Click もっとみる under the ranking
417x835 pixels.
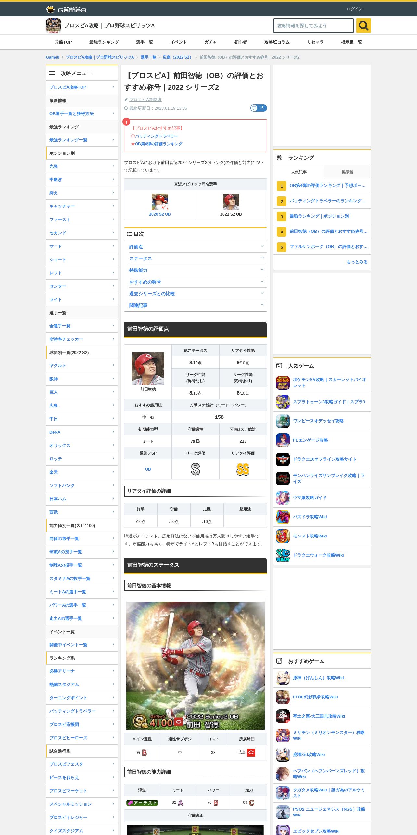tap(357, 262)
